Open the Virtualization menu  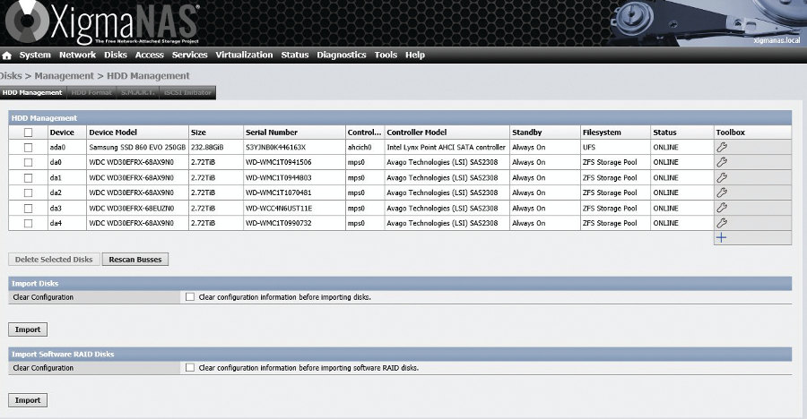tap(244, 55)
